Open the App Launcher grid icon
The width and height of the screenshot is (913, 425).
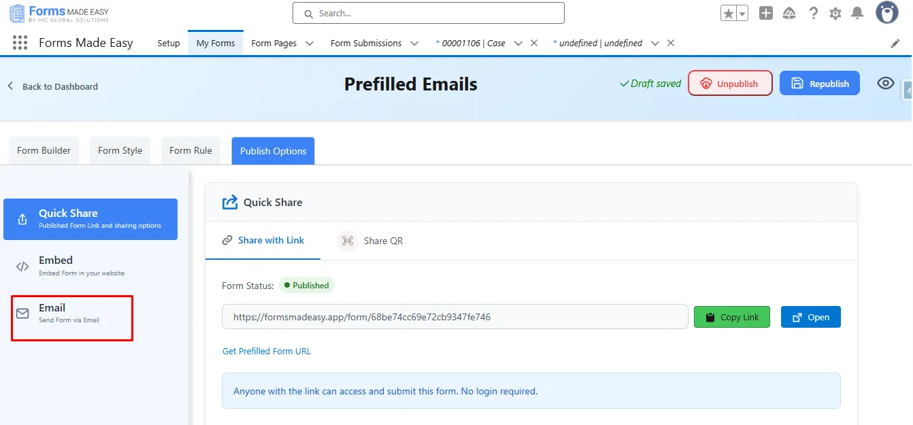coord(20,43)
